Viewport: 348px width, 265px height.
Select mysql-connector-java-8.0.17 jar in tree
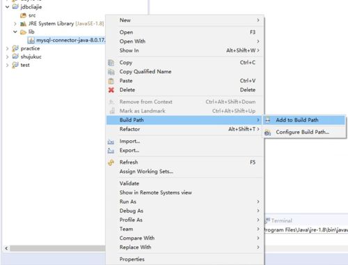point(70,40)
